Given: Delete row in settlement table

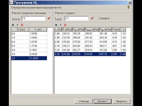Looking at the screenshot, I should [65, 25].
